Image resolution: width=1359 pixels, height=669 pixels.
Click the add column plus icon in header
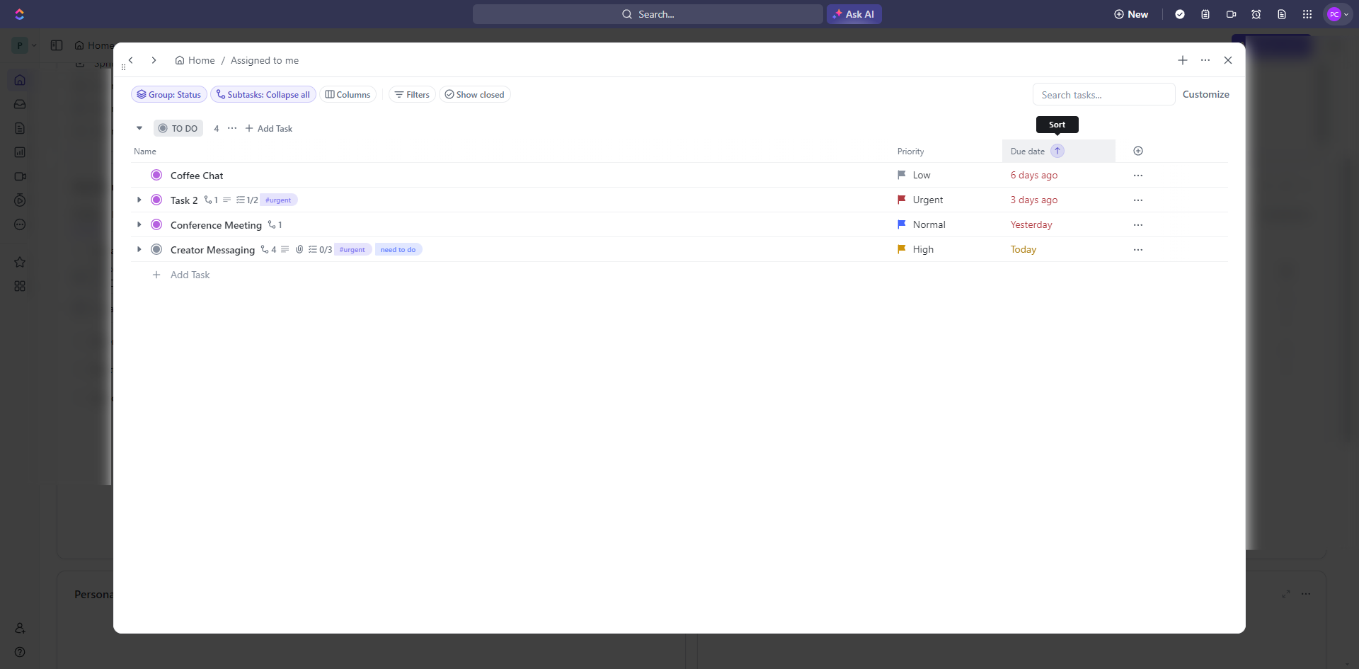1138,151
